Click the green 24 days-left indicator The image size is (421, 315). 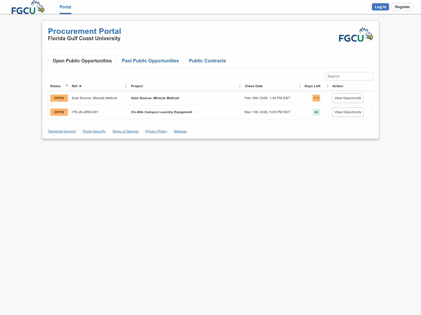pyautogui.click(x=316, y=112)
